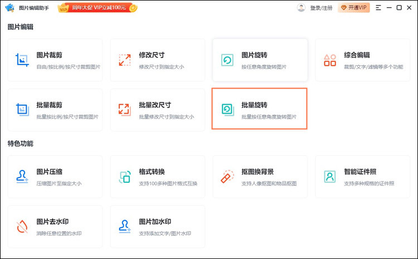418x259 pixels.
Task: Click description 批量按任意角度旋转图片
Action: tap(269, 117)
